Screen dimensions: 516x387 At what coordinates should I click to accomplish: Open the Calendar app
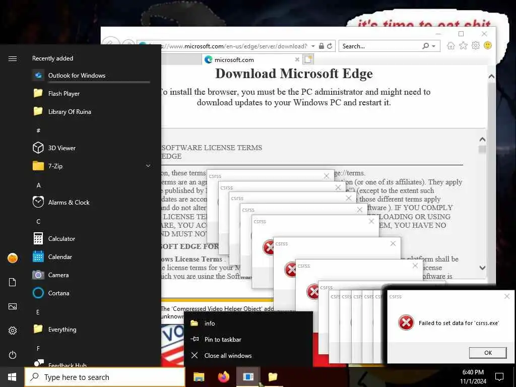tap(91, 256)
